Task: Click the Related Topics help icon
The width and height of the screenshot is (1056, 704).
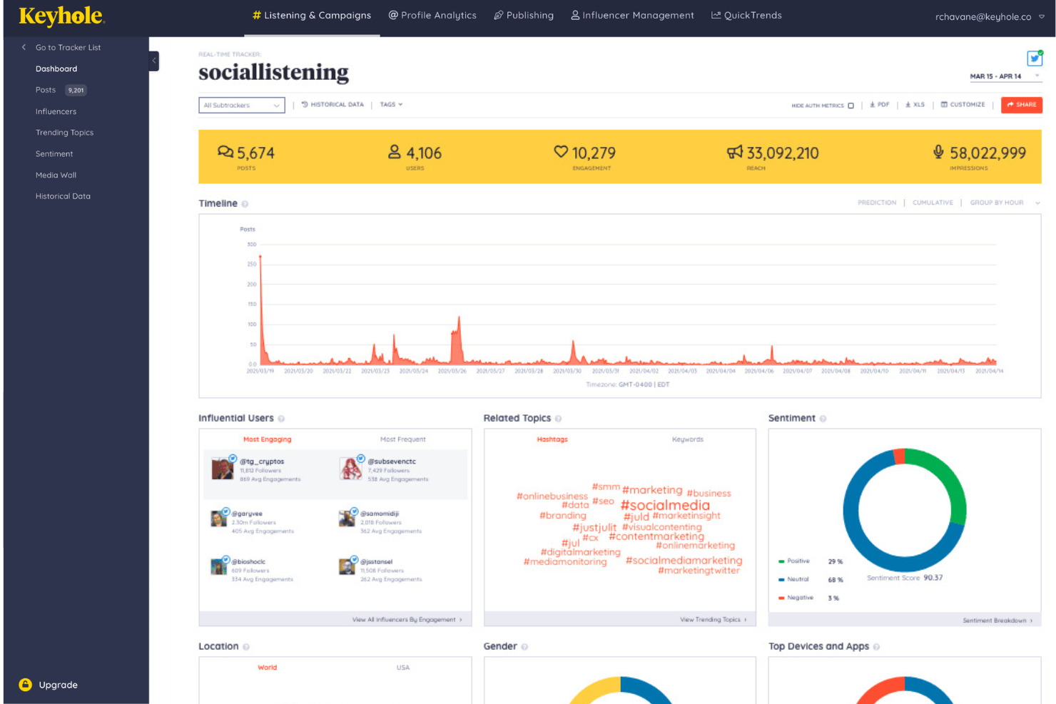Action: pos(558,419)
